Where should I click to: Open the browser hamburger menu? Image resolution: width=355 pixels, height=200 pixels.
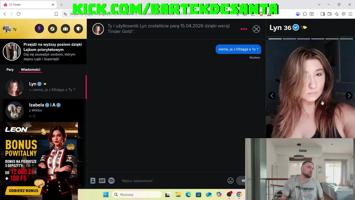point(350,14)
